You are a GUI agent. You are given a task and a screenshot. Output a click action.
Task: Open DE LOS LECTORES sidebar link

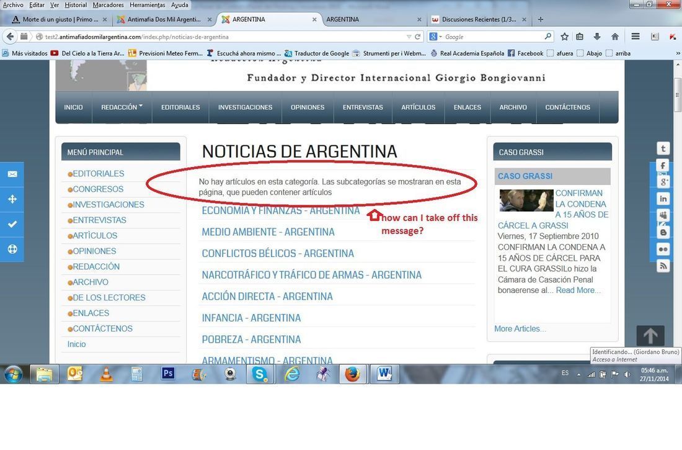[x=108, y=297]
